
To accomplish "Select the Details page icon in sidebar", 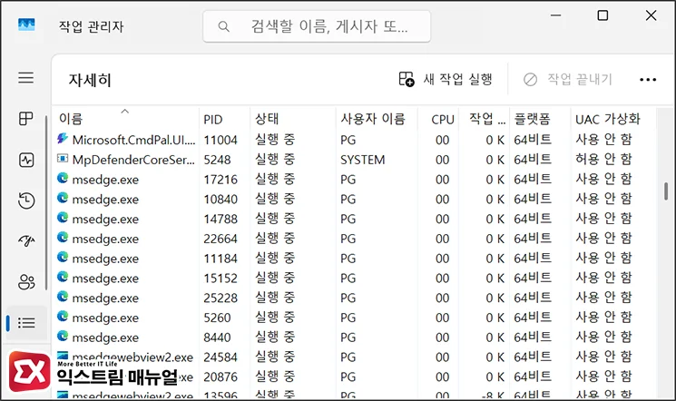I will coord(26,323).
